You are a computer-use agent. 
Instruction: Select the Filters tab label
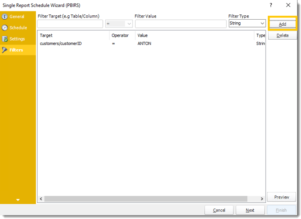click(x=16, y=50)
